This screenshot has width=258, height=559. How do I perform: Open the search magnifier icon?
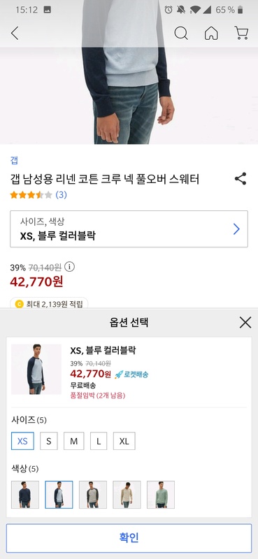pos(181,33)
